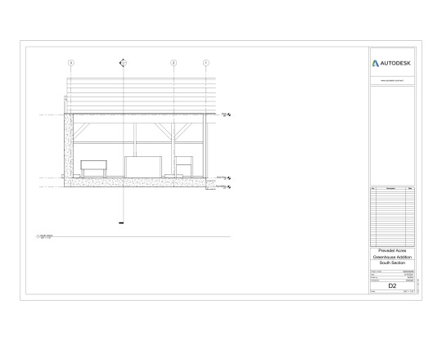Click the 'South Section' sheet name
442x341 pixels.
(392, 262)
